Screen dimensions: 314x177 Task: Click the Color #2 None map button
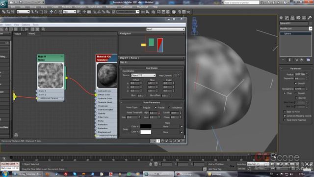click(x=166, y=132)
